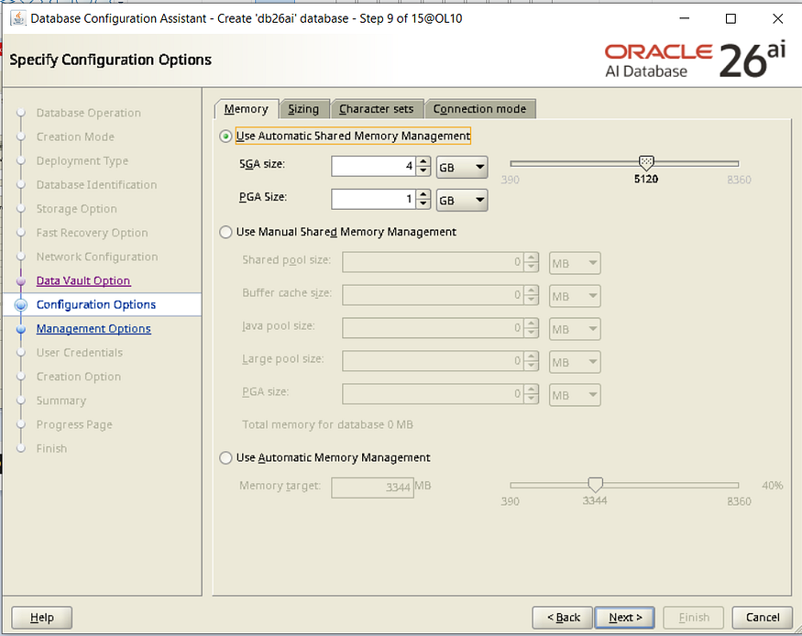Increase SGA size with the up arrow
This screenshot has height=636, width=802.
point(423,161)
